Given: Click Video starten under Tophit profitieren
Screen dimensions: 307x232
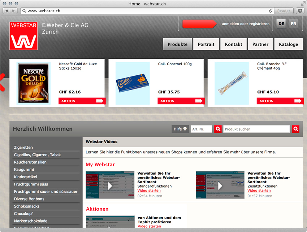Looking at the screenshot, I should 149,226.
